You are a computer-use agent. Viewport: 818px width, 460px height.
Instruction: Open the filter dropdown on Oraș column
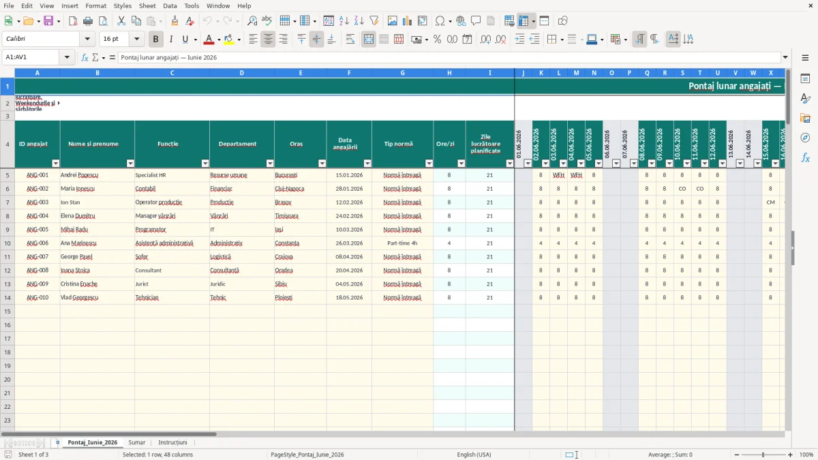tap(322, 164)
